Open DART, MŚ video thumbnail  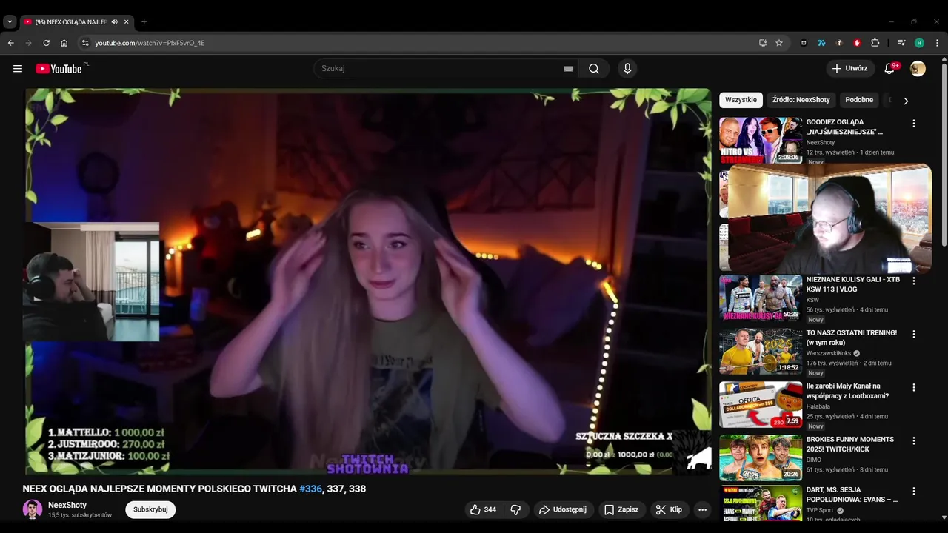(x=761, y=503)
